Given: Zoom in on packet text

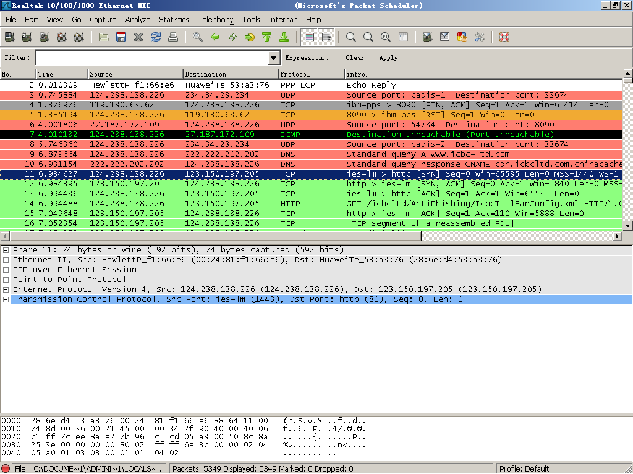Looking at the screenshot, I should (351, 37).
